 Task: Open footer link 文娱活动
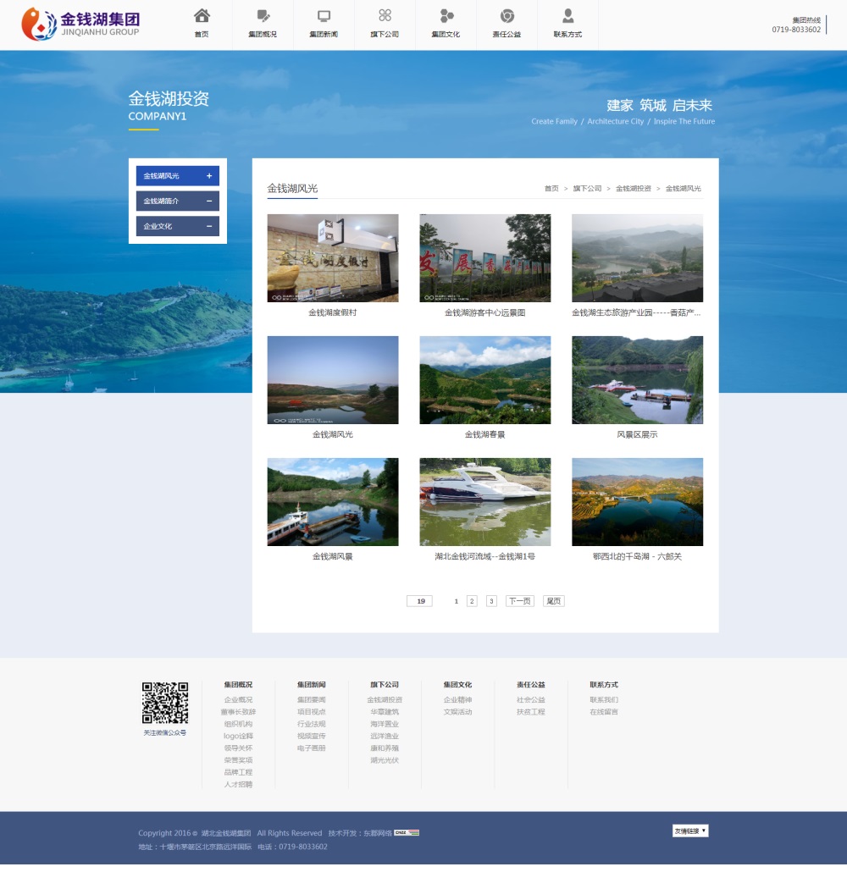tap(457, 712)
